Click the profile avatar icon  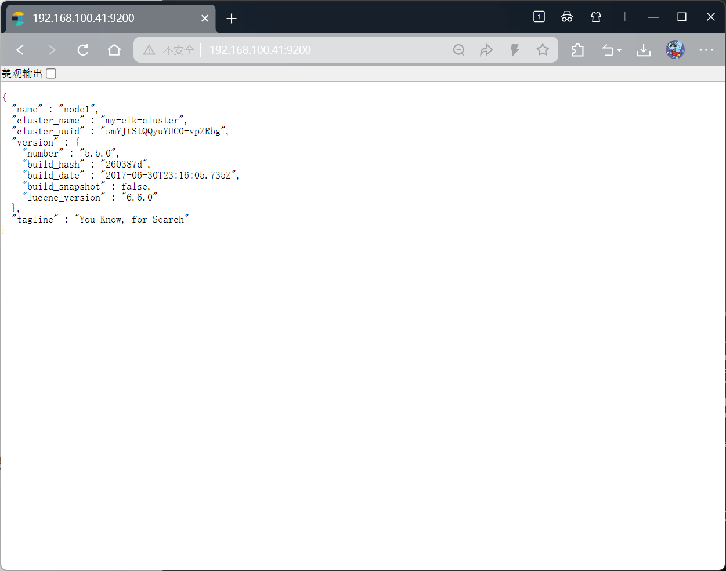pyautogui.click(x=675, y=50)
